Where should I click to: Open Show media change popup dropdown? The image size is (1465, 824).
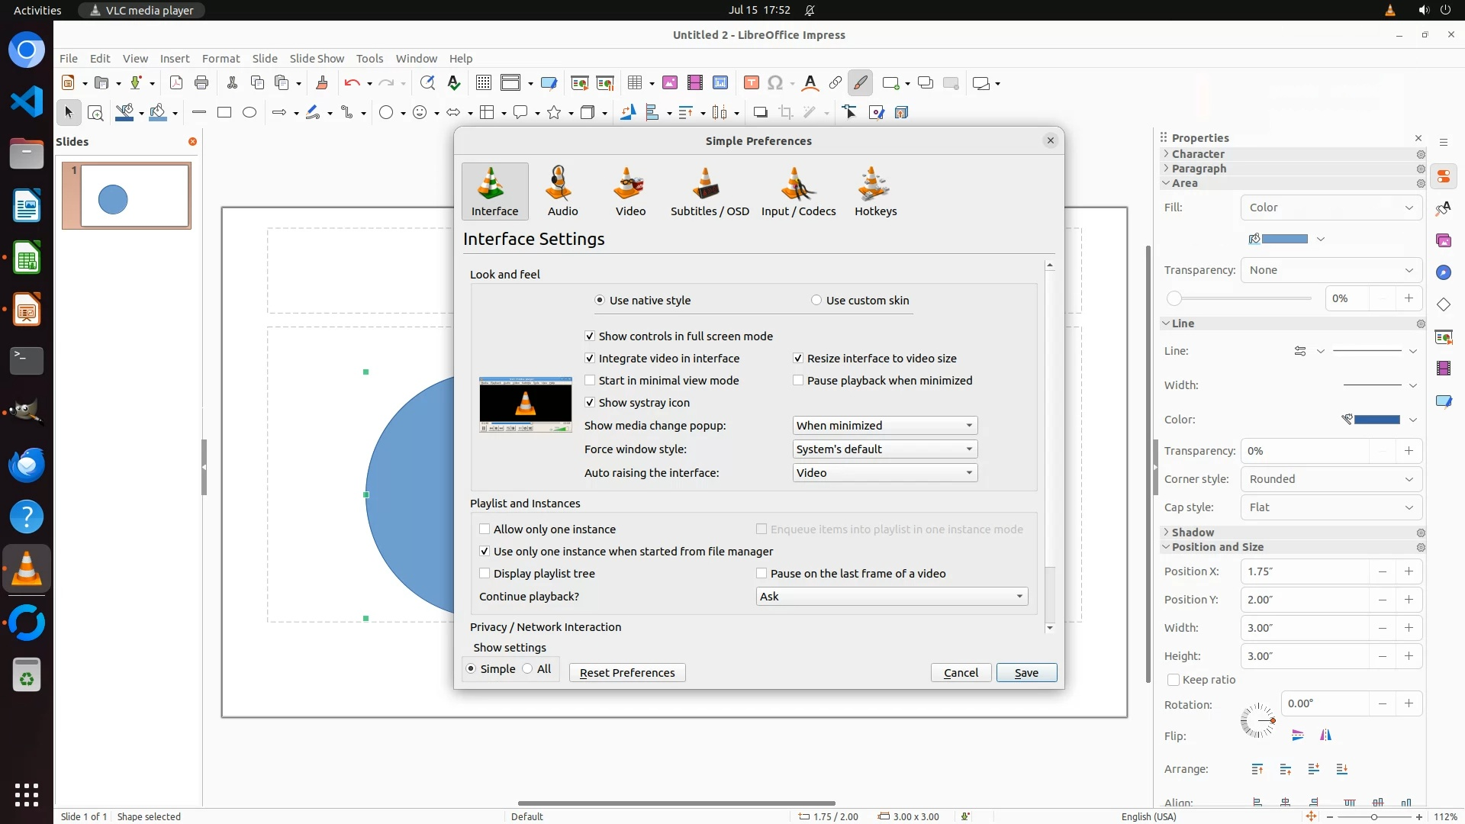click(884, 426)
